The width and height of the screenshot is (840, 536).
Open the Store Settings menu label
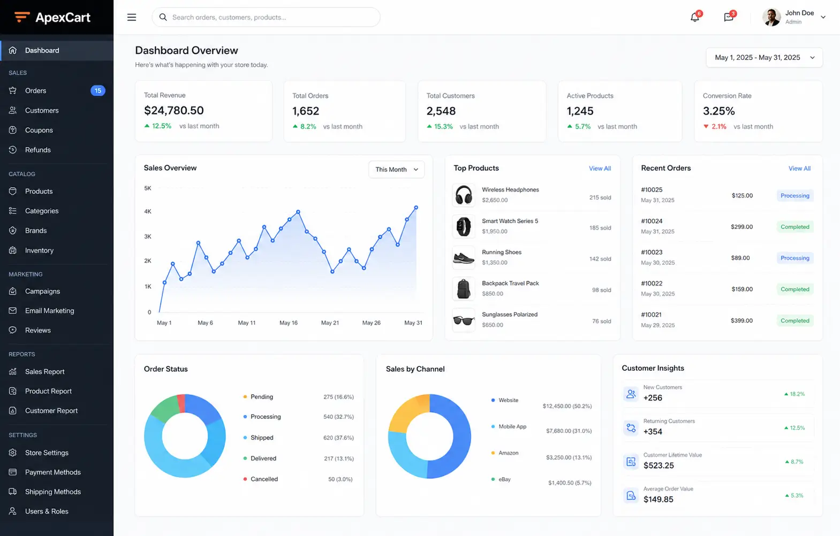[47, 453]
